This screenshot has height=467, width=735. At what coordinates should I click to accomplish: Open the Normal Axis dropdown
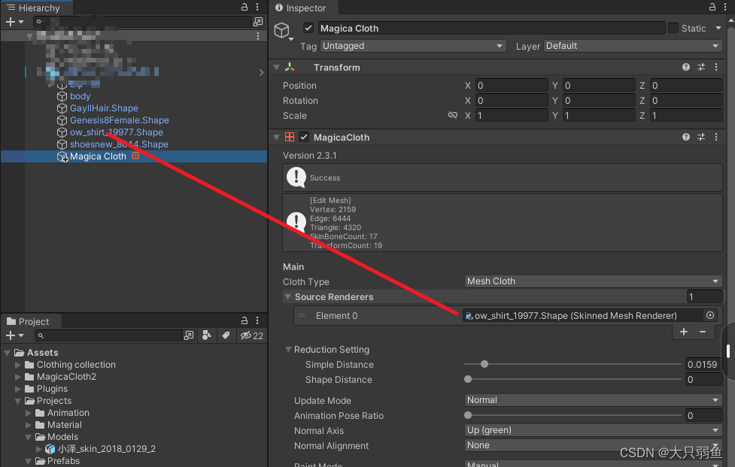593,430
